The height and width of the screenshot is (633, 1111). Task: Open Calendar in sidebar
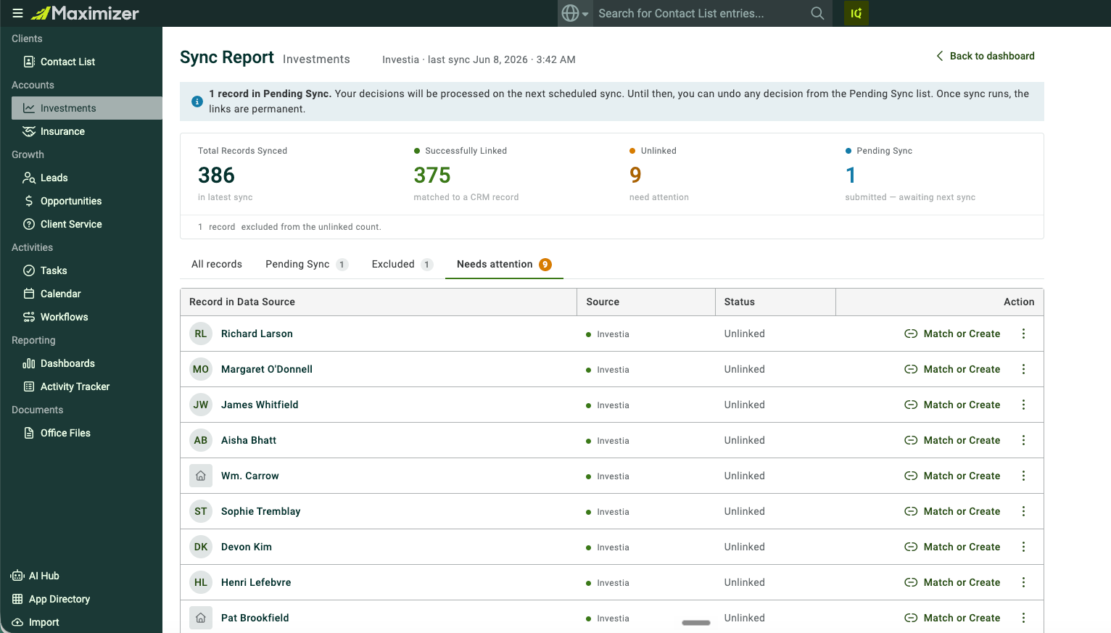click(87, 294)
